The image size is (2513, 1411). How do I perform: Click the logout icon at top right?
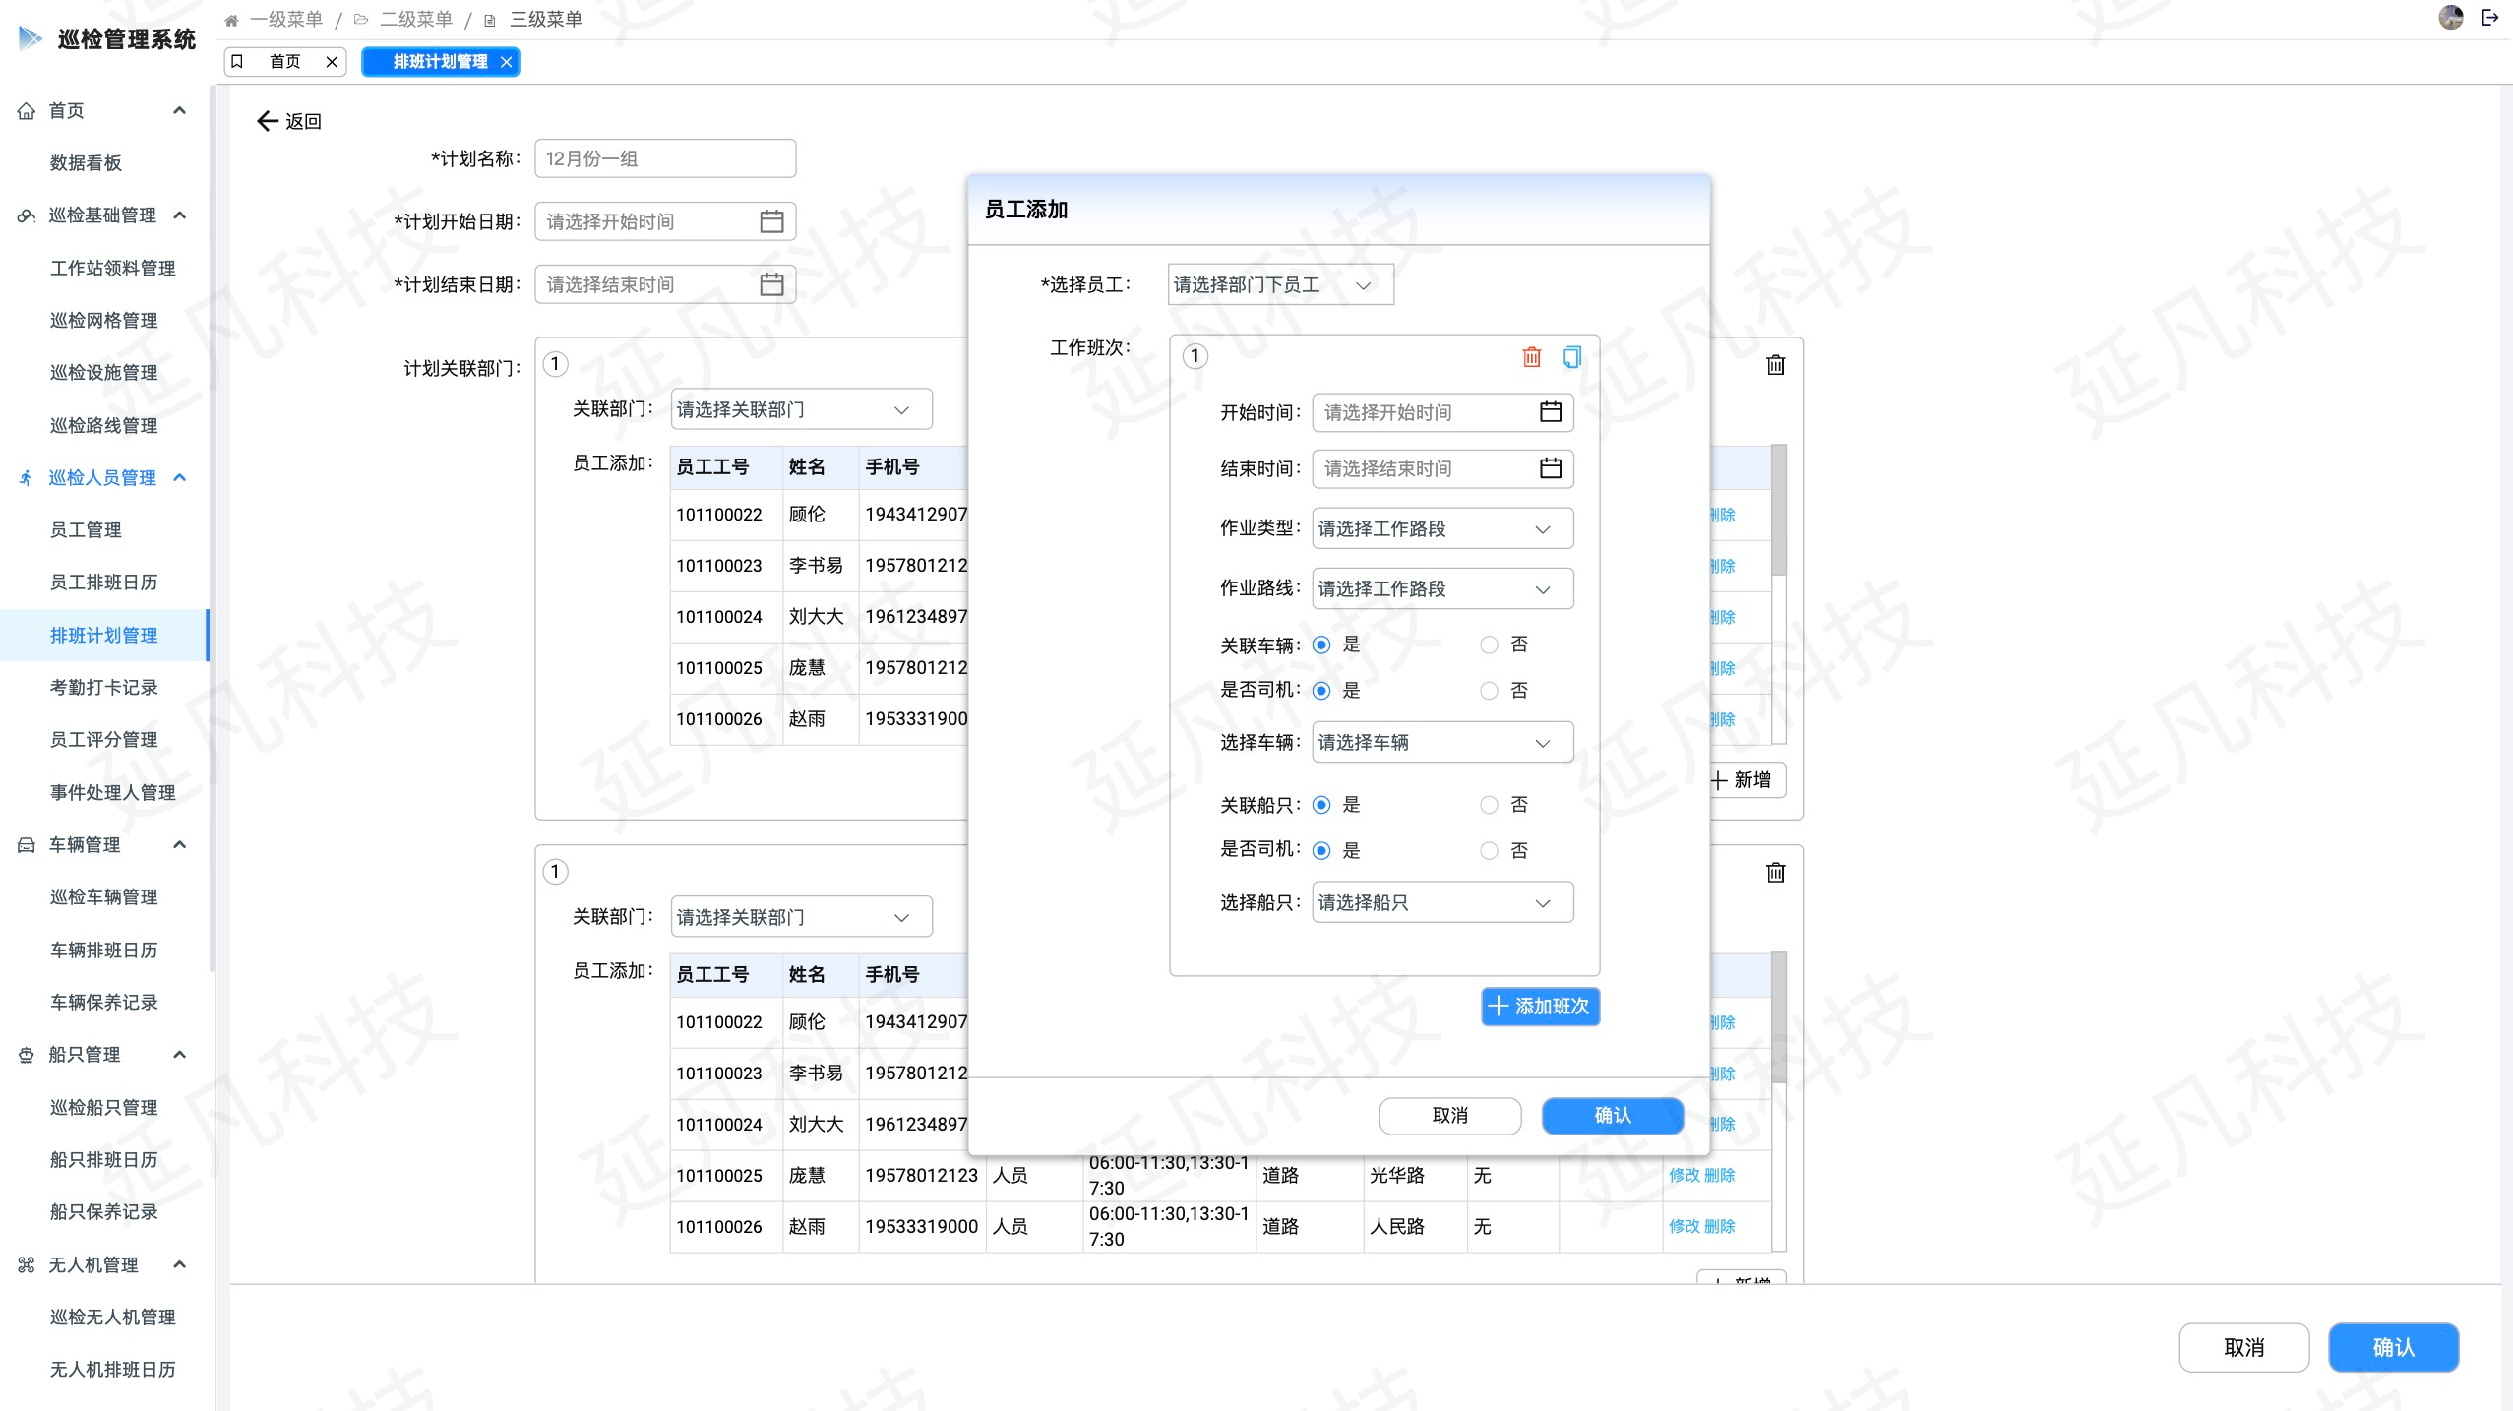click(x=2490, y=17)
